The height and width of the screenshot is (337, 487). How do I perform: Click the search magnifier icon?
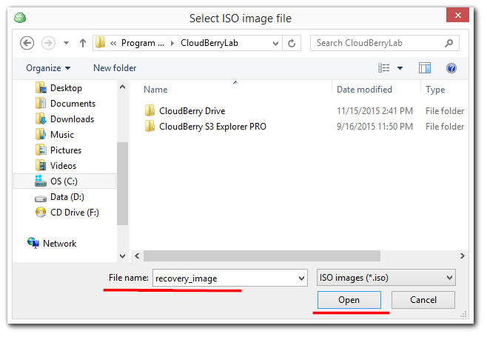pyautogui.click(x=449, y=43)
